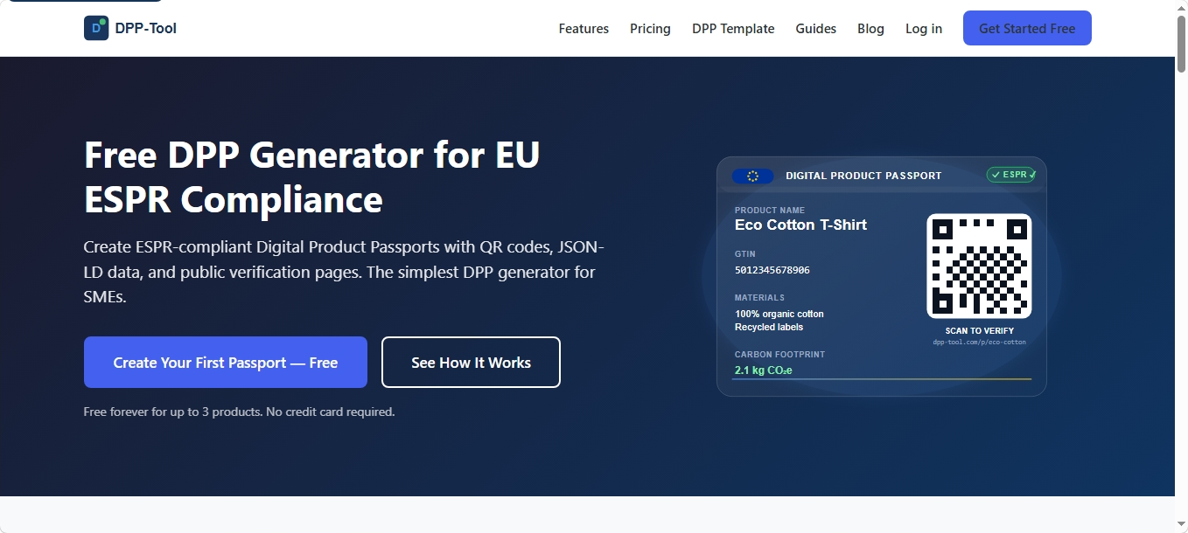The width and height of the screenshot is (1188, 533).
Task: Click the QR code on passport card
Action: click(979, 266)
